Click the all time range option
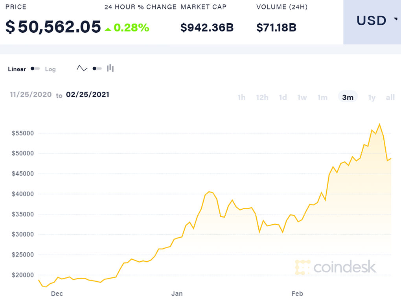Image resolution: width=401 pixels, height=301 pixels. point(390,97)
